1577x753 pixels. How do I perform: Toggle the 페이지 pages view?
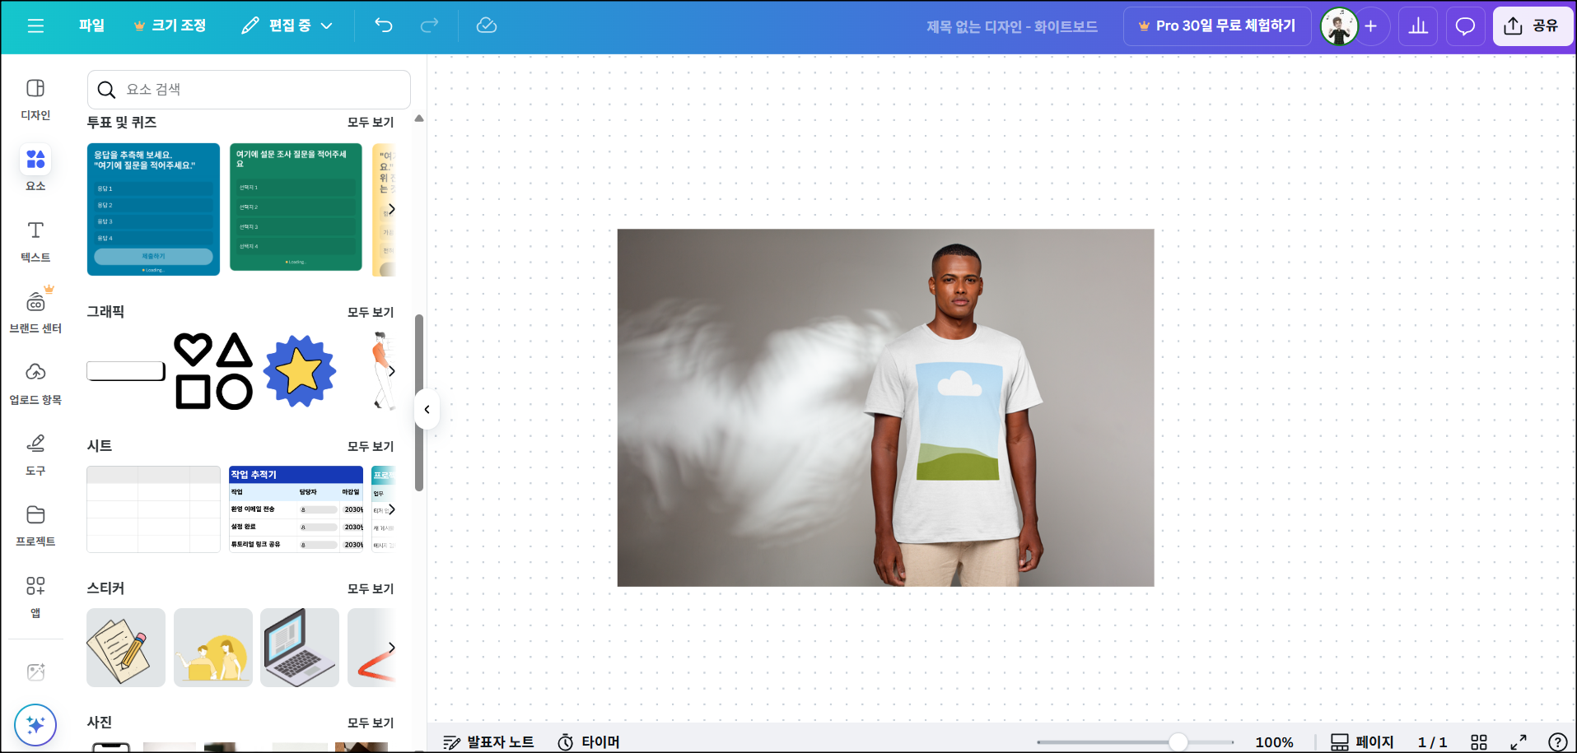point(1362,741)
